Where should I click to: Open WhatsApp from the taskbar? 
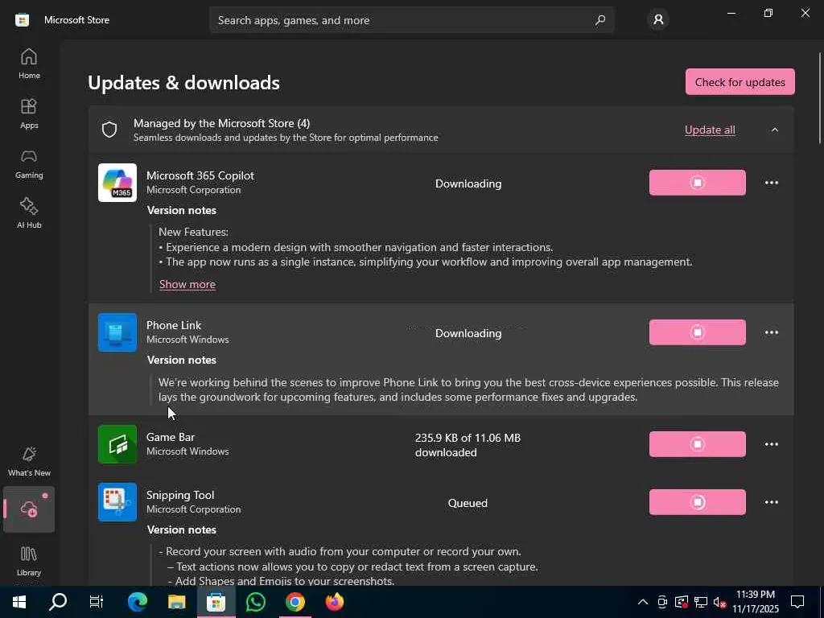click(x=255, y=602)
